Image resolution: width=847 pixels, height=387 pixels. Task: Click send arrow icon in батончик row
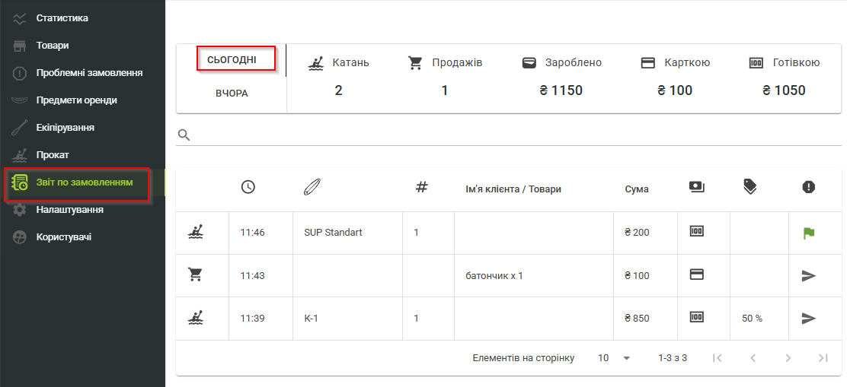click(809, 275)
